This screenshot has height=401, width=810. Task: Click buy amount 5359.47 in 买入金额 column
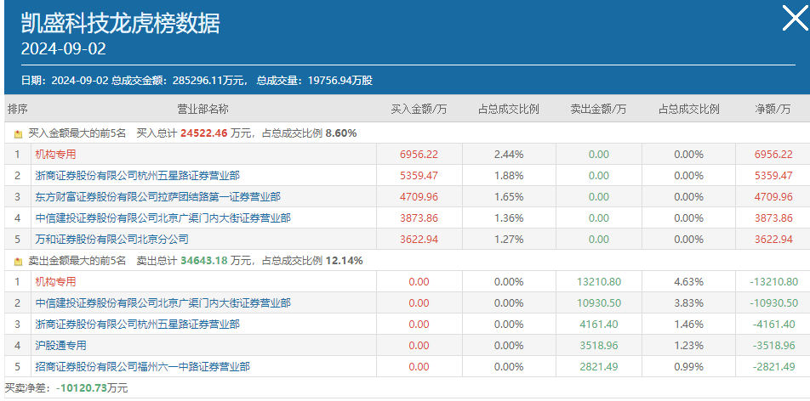(x=419, y=176)
